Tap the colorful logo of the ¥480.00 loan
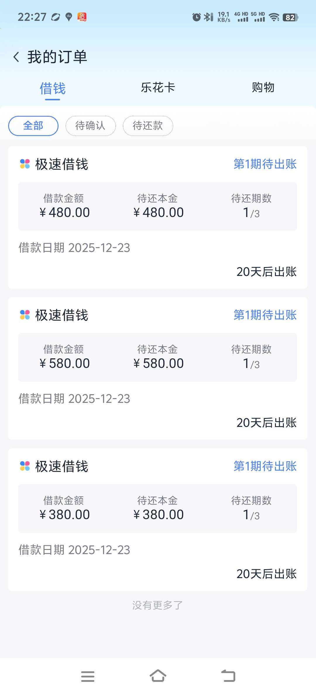The height and width of the screenshot is (695, 316). [x=25, y=164]
